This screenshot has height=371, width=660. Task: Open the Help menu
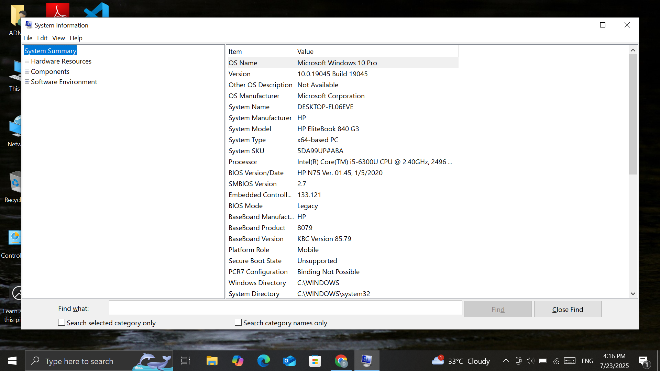[x=76, y=38]
